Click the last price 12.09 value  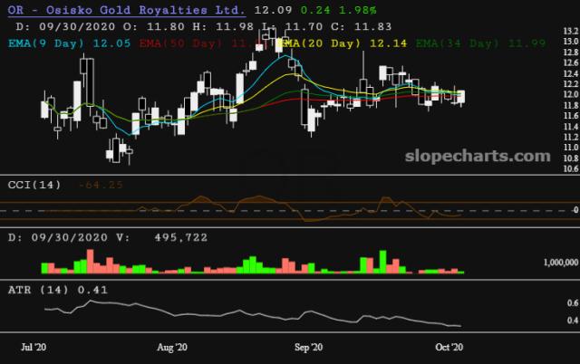coord(273,10)
